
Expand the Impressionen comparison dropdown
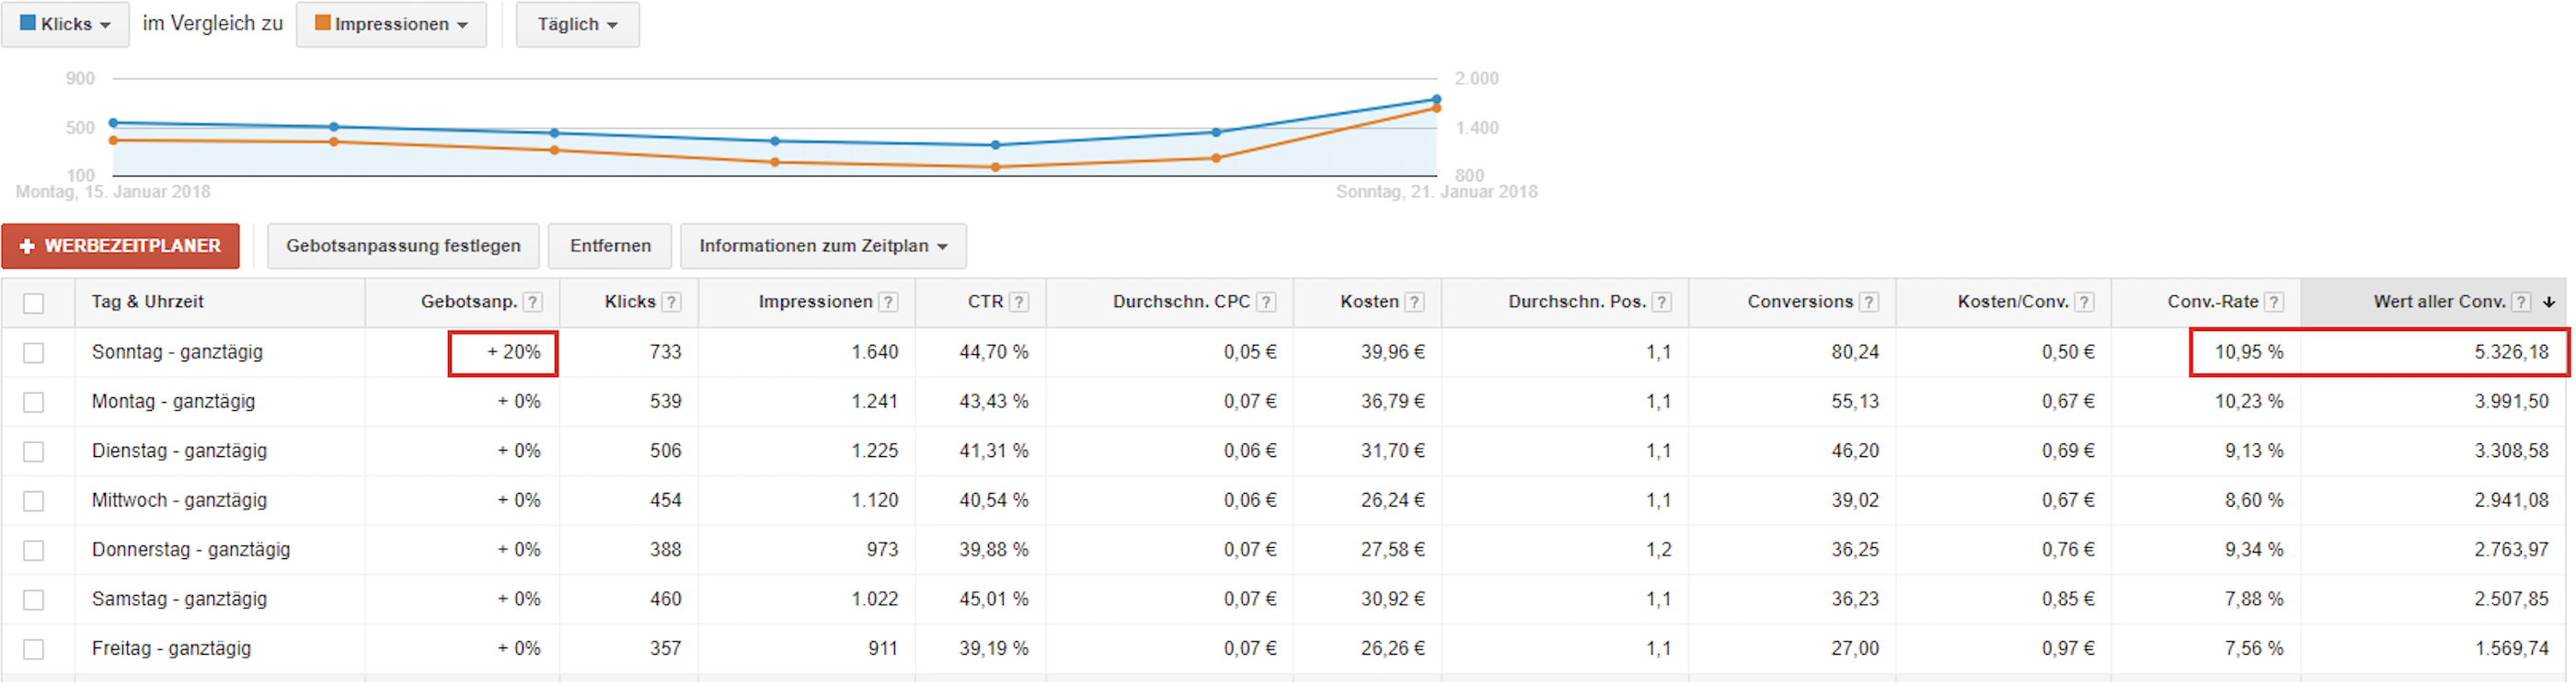391,24
